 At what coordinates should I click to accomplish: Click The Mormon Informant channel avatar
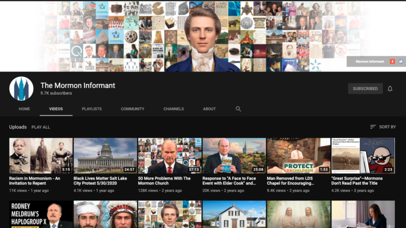[x=21, y=89]
